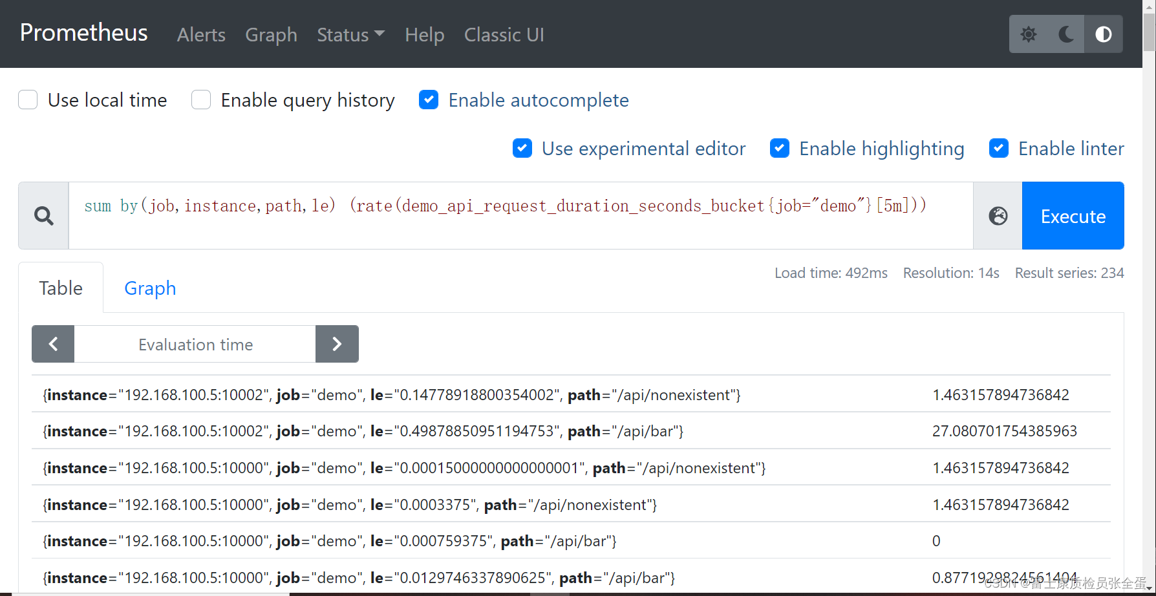
Task: Expand the Status dropdown menu
Action: (x=350, y=34)
